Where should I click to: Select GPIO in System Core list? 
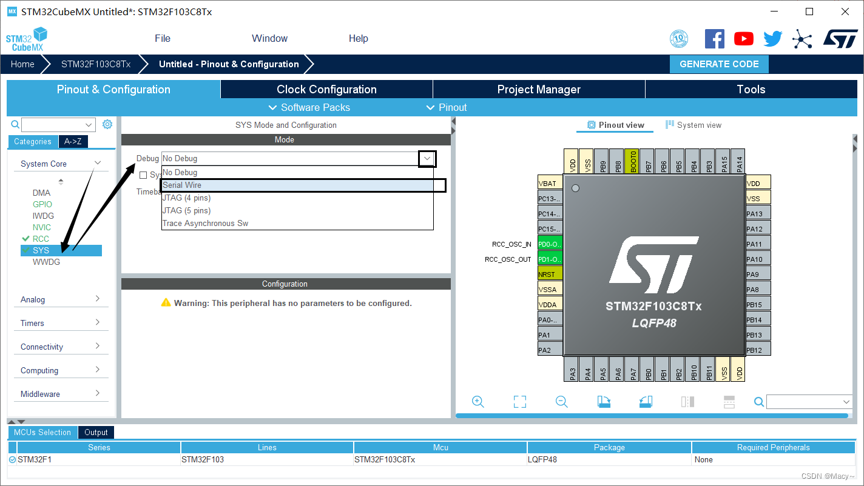tap(42, 204)
